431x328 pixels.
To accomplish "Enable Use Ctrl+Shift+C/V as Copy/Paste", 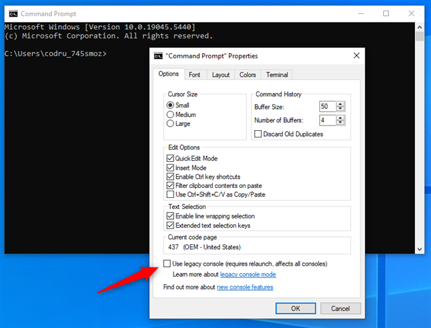I will pos(170,195).
